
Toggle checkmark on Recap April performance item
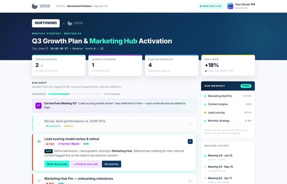(x=39, y=124)
